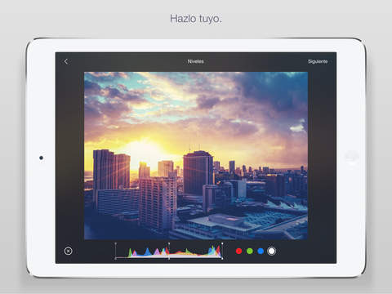Select the blue channel dot
The image size is (392, 294).
pyautogui.click(x=261, y=251)
